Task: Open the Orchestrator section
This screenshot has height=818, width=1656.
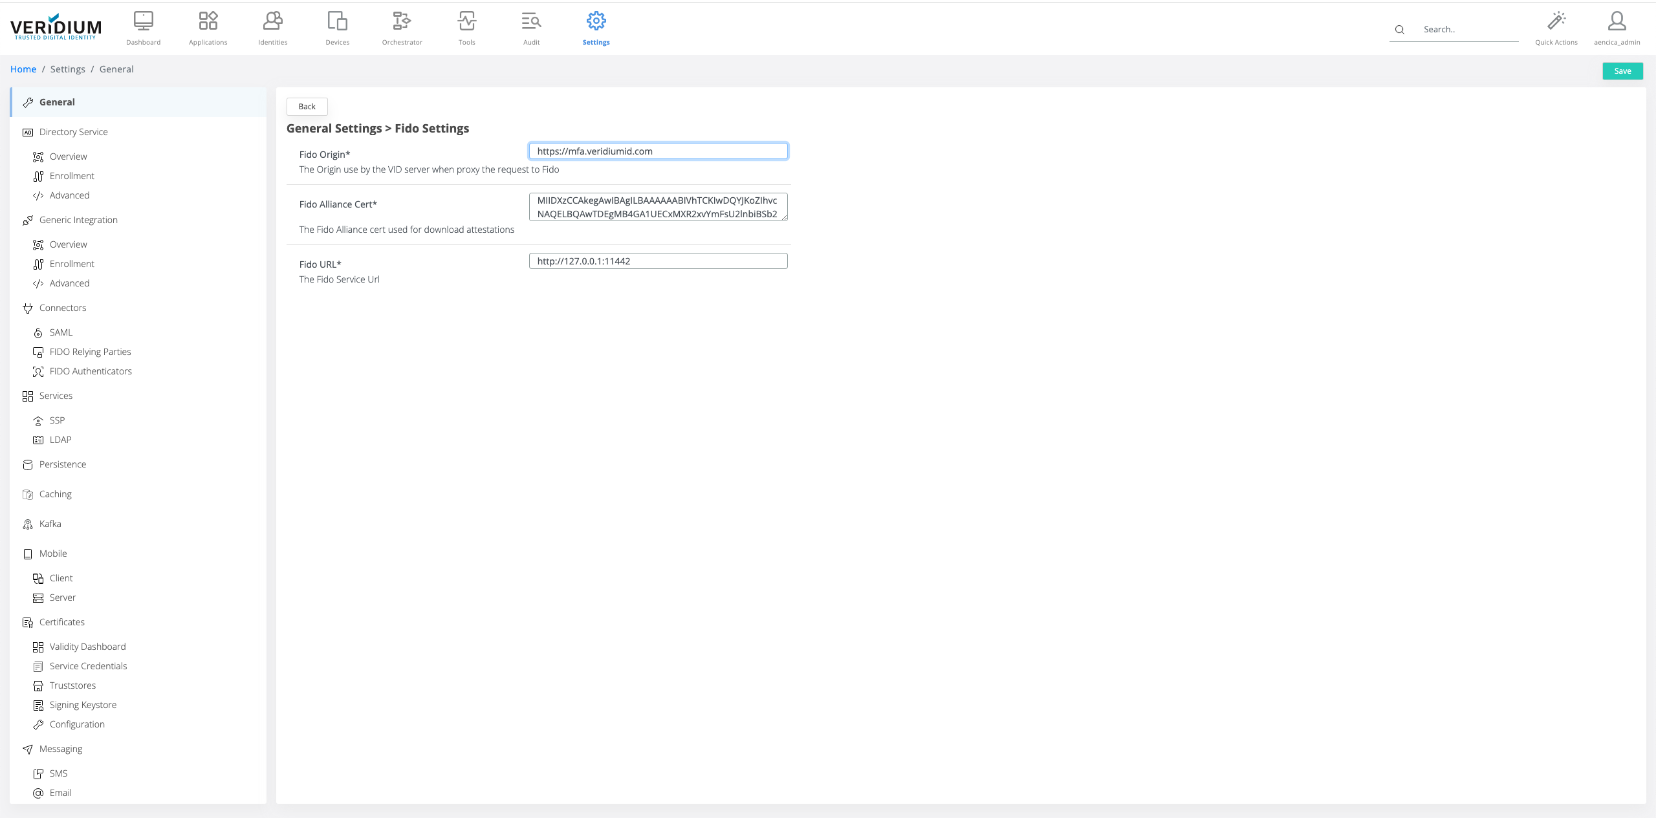Action: point(402,28)
